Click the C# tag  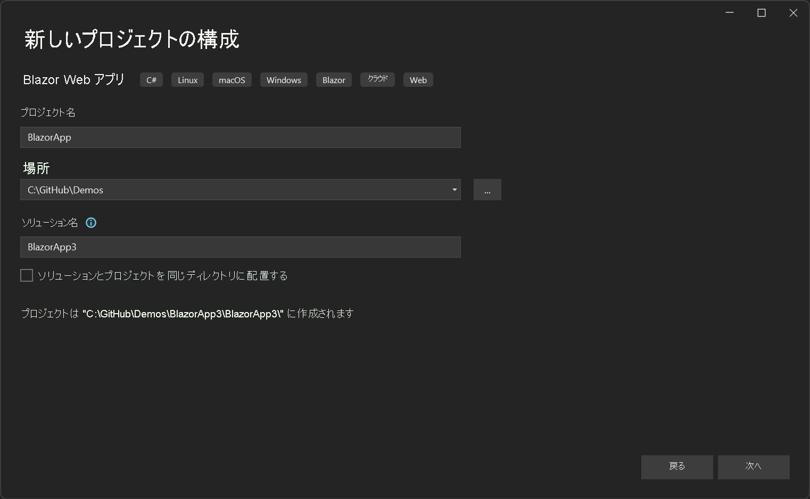click(151, 80)
